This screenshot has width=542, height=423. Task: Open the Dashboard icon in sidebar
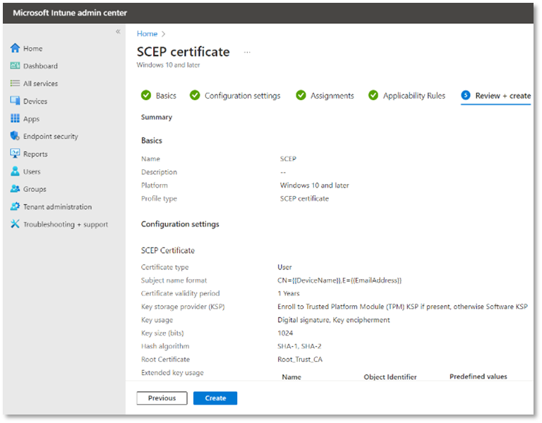click(15, 66)
